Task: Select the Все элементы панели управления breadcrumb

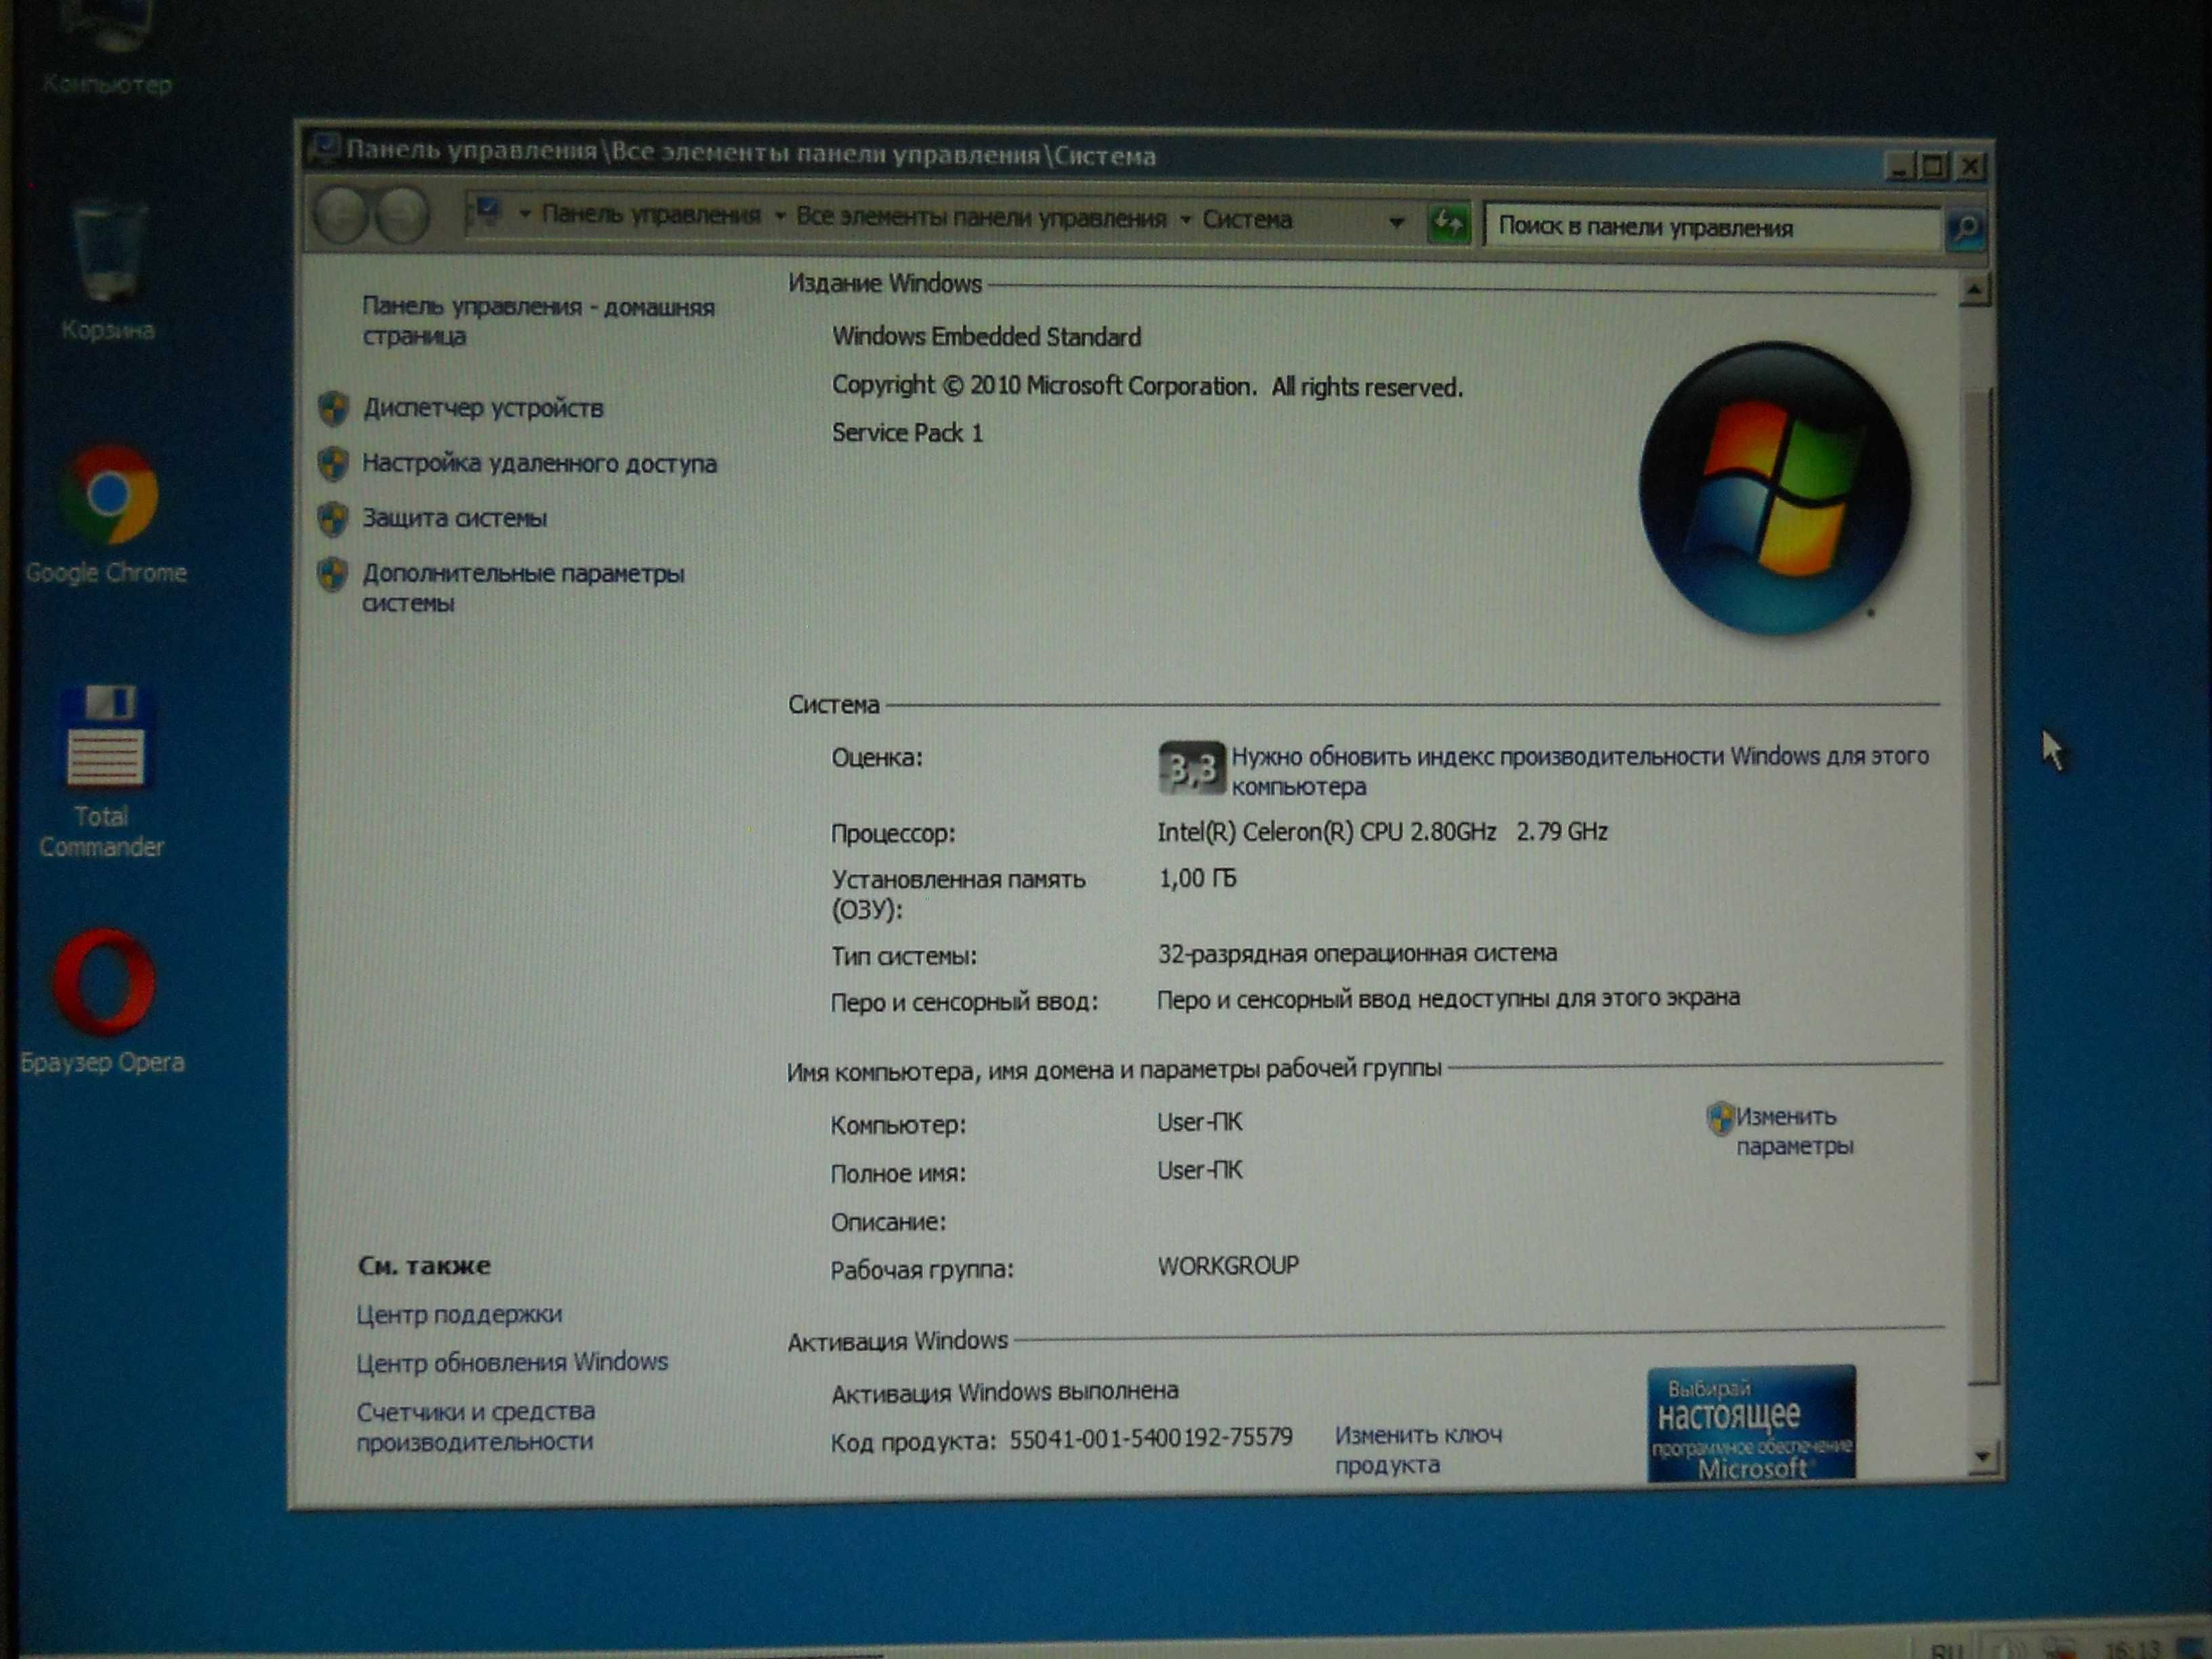Action: (x=981, y=217)
